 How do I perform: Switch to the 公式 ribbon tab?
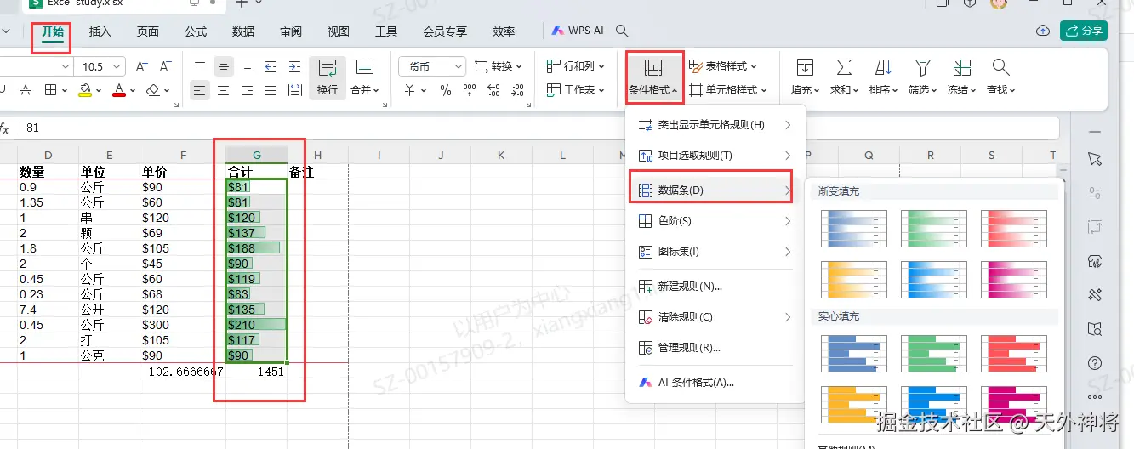point(196,31)
